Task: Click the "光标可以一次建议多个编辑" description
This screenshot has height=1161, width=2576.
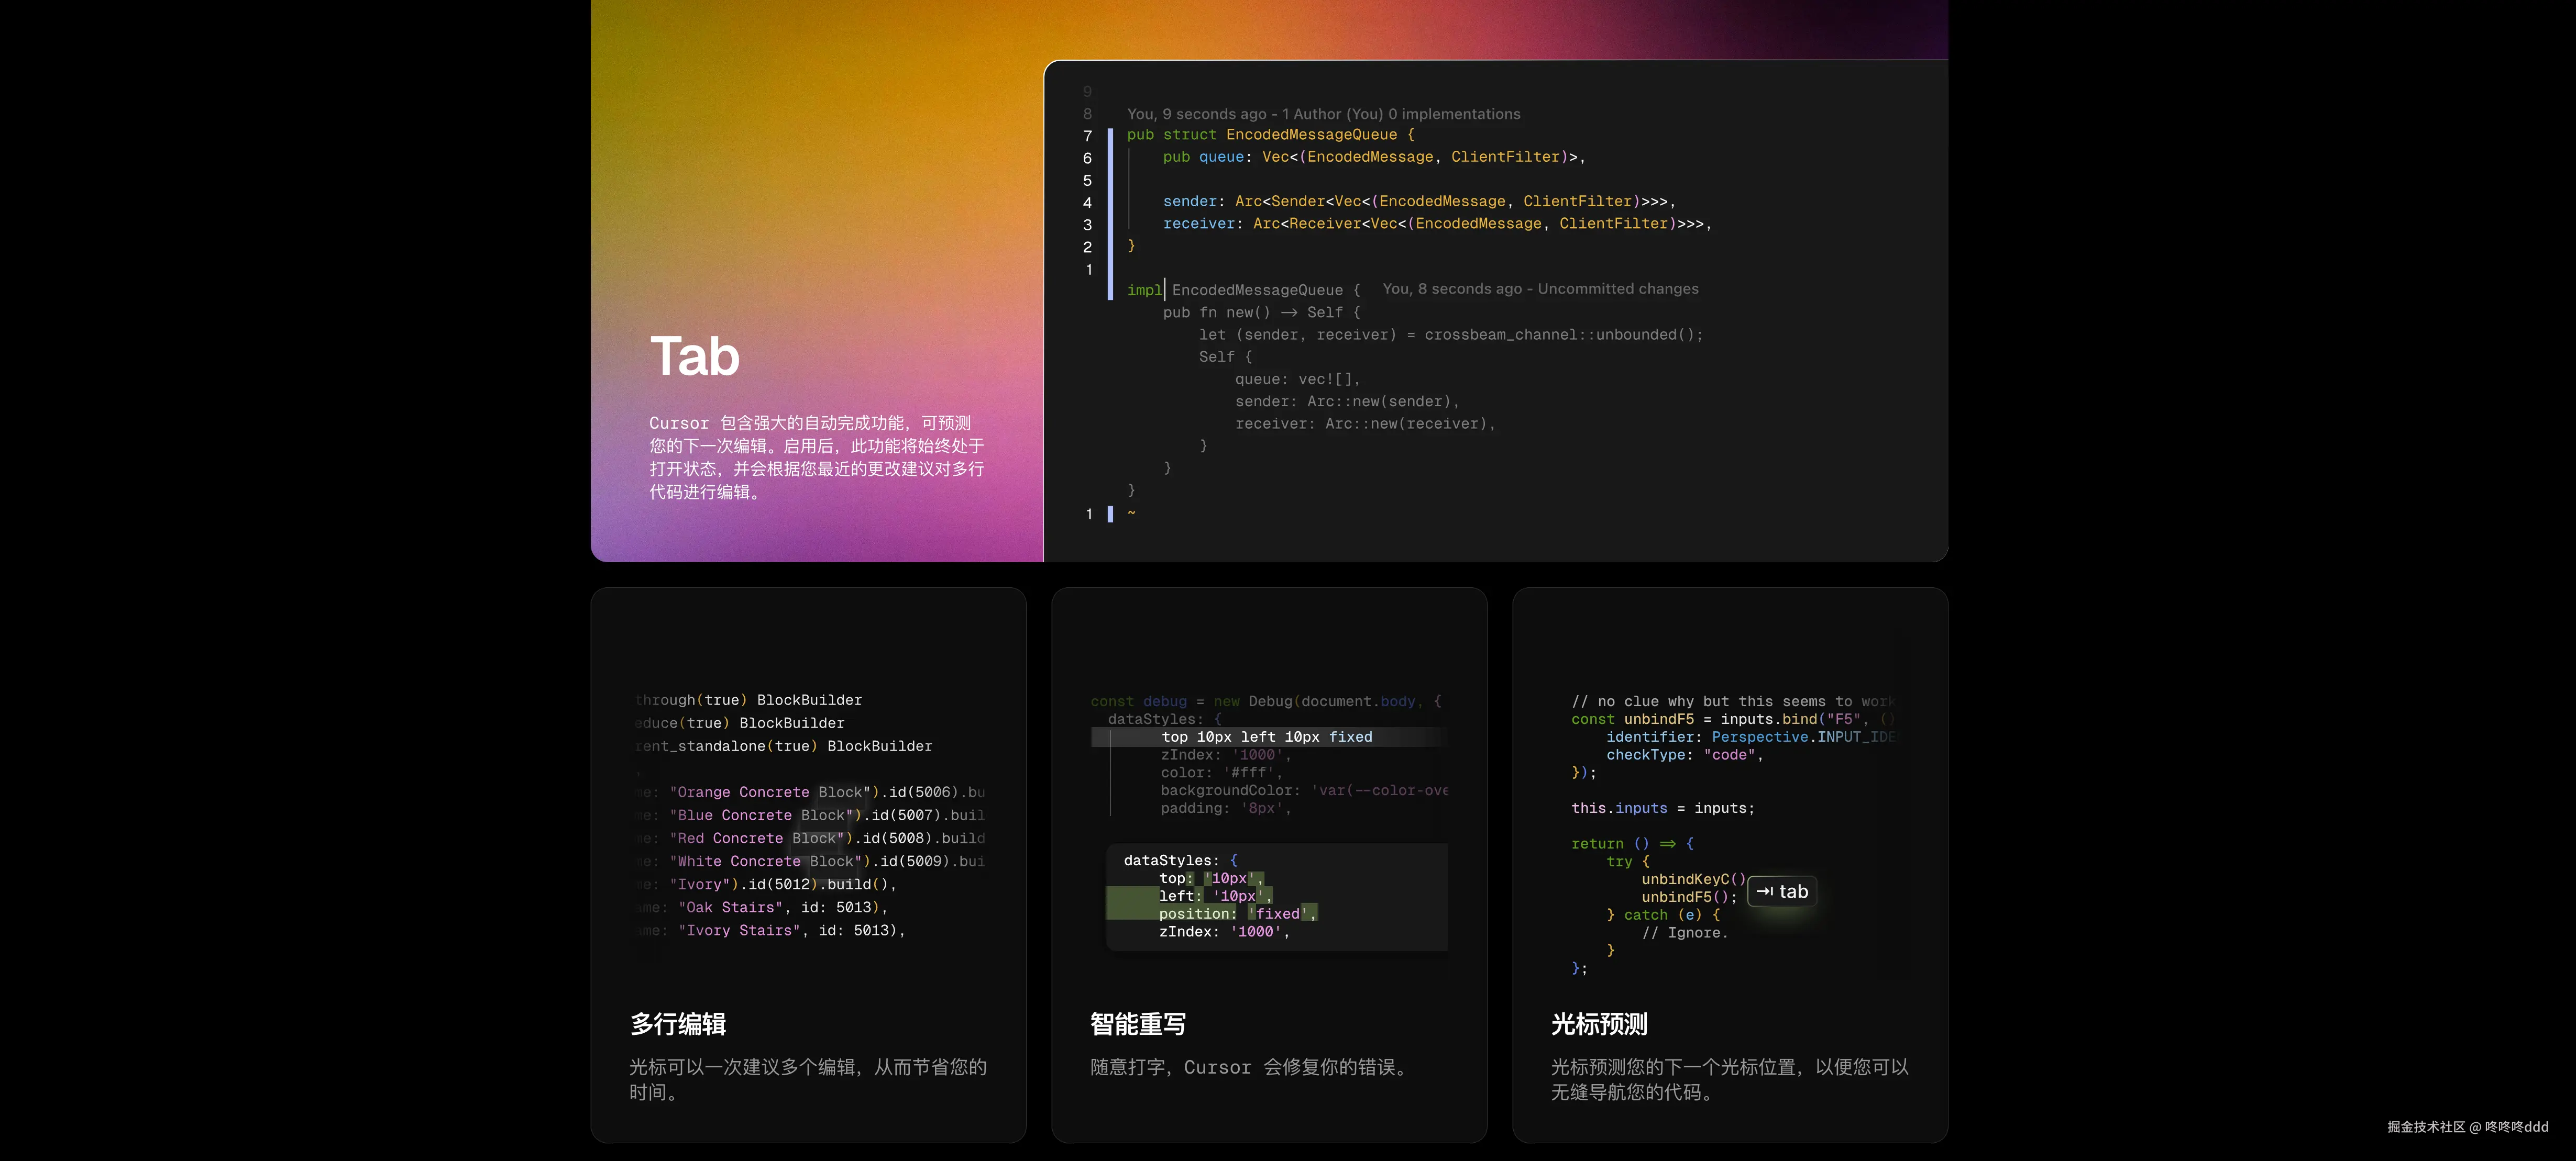Action: coord(808,1079)
